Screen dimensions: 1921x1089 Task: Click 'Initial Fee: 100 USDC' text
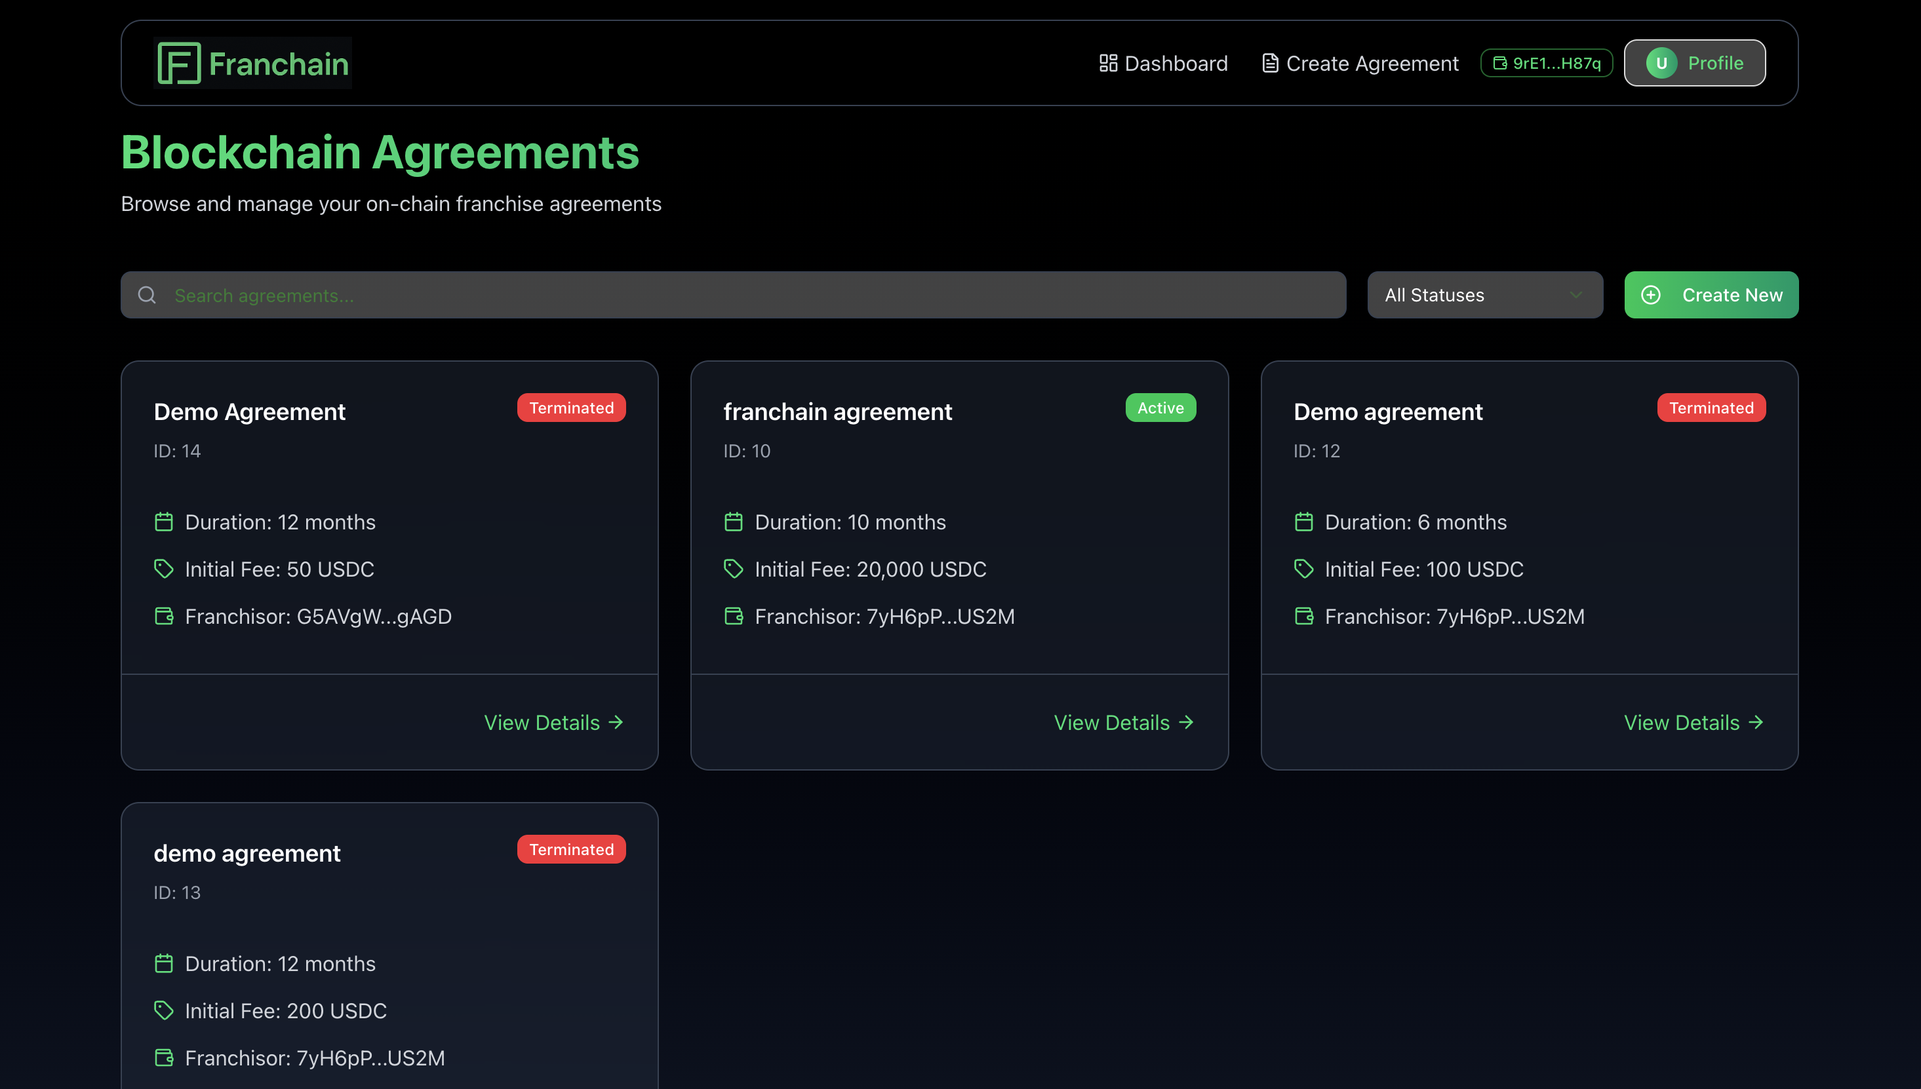coord(1423,569)
